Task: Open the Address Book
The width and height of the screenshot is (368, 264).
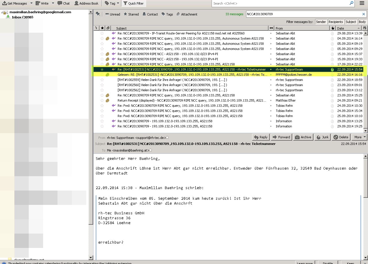Action: [x=86, y=3]
